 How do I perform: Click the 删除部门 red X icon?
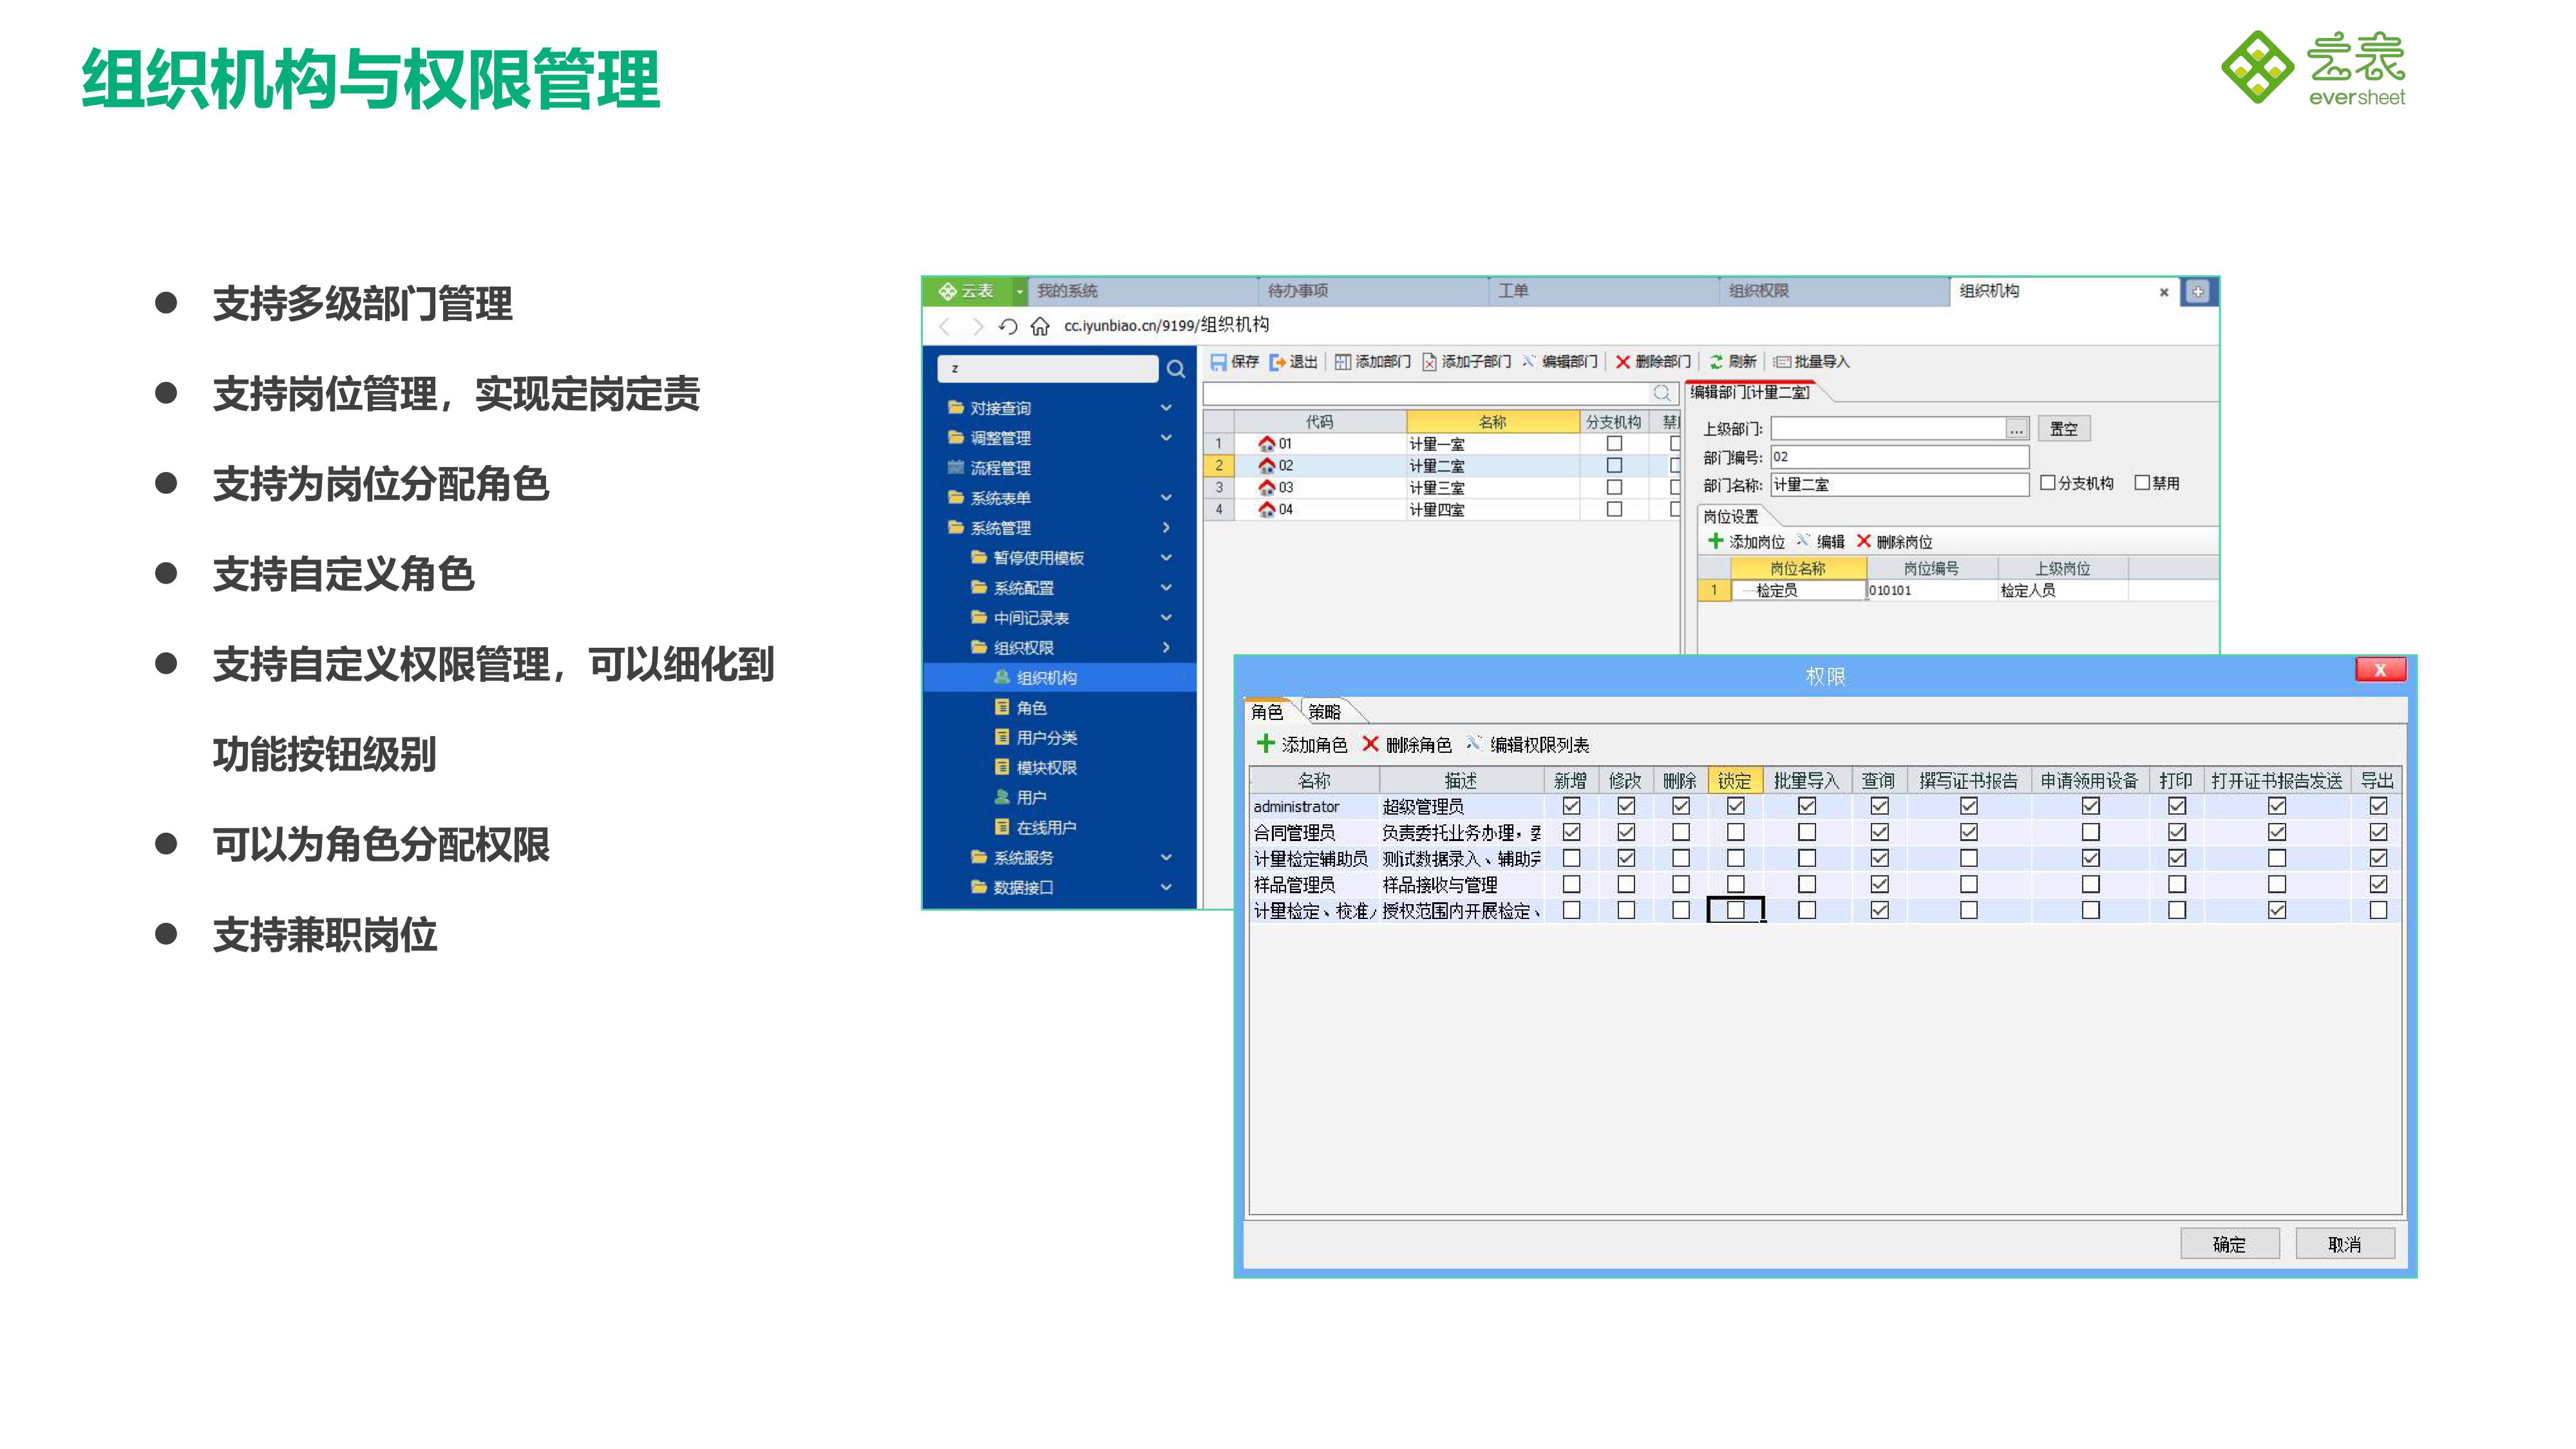[1622, 362]
